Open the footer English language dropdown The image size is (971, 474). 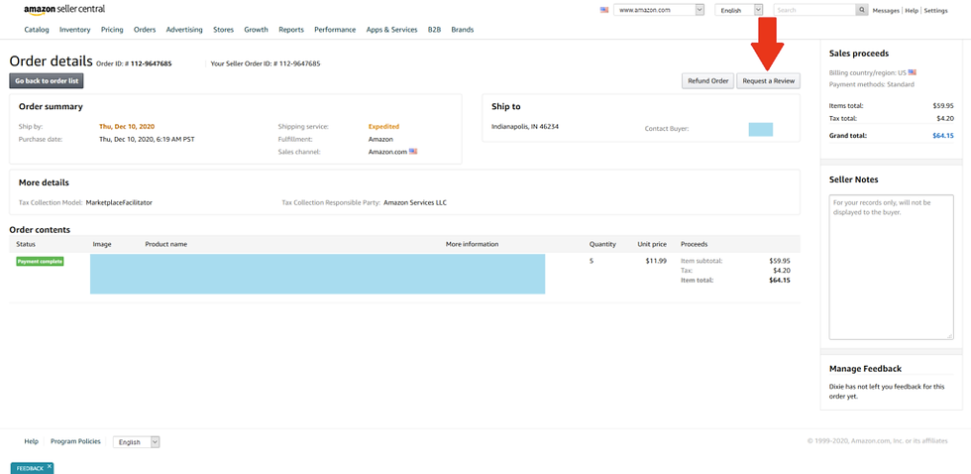click(137, 442)
